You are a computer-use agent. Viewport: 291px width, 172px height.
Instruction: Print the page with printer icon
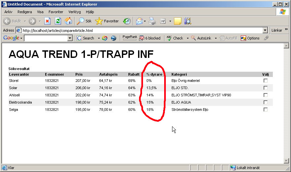click(x=152, y=21)
